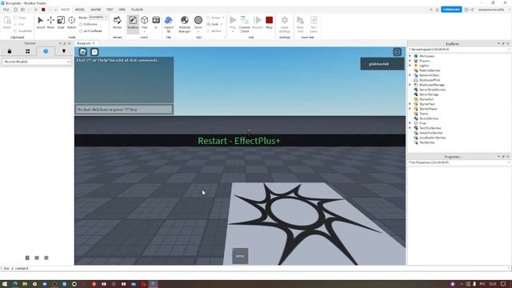Expand the ReplicatedStorage node
512x288 pixels.
click(410, 85)
